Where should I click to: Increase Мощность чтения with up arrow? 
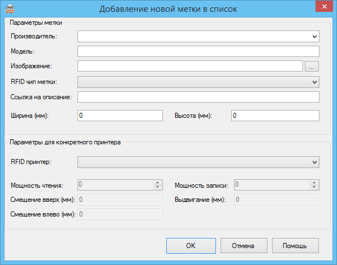(x=158, y=183)
